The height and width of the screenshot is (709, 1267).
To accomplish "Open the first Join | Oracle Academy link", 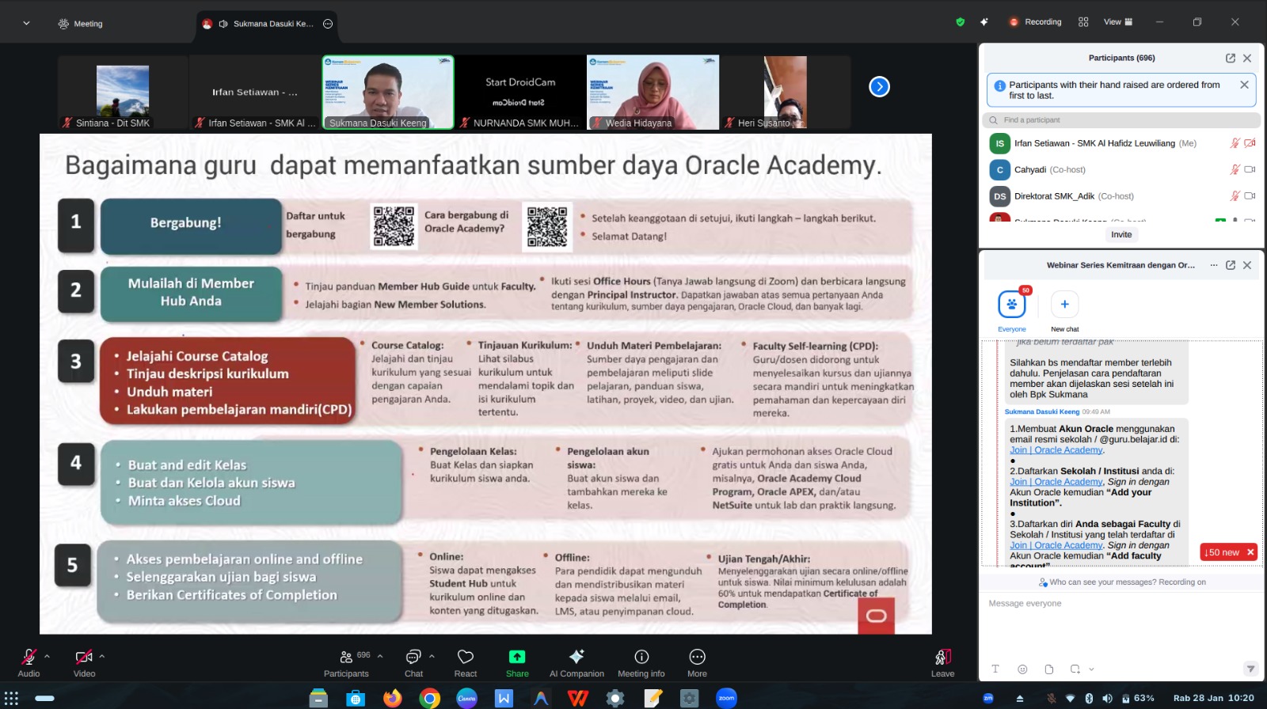I will pyautogui.click(x=1056, y=450).
